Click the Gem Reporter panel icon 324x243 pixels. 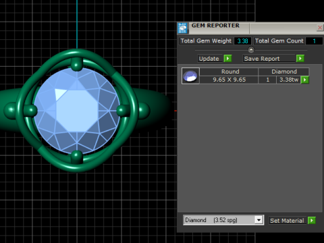click(x=182, y=28)
